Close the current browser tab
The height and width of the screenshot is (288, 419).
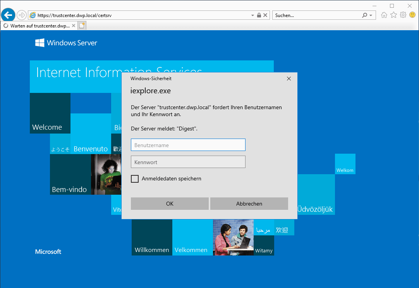pyautogui.click(x=74, y=26)
